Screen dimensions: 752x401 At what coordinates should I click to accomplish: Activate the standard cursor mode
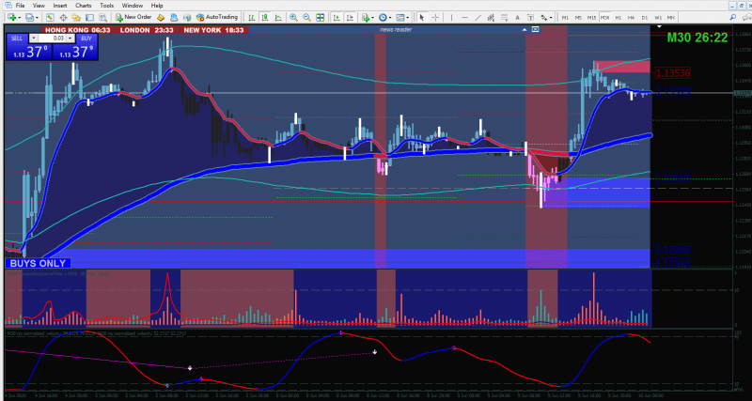[421, 17]
